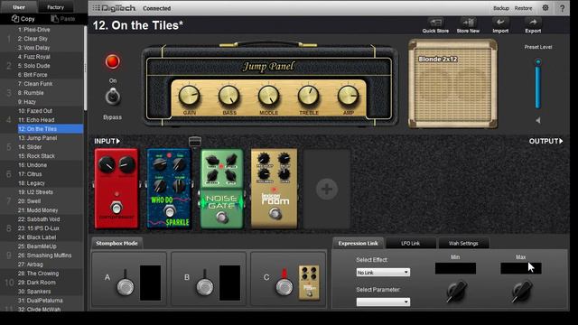Select preset 12: On the Tiles
The height and width of the screenshot is (325, 578).
click(x=51, y=129)
